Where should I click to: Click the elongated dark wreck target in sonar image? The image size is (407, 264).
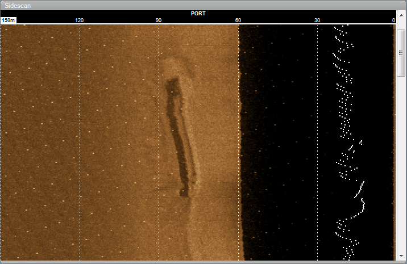[x=180, y=137]
